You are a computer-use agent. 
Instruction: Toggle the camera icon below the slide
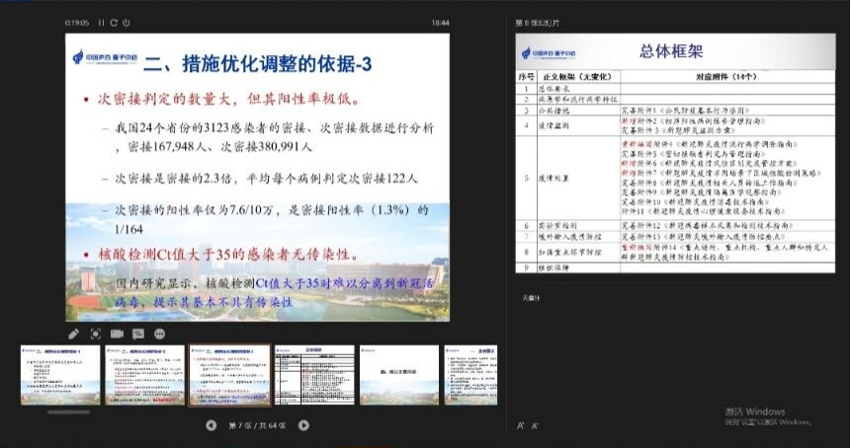118,334
